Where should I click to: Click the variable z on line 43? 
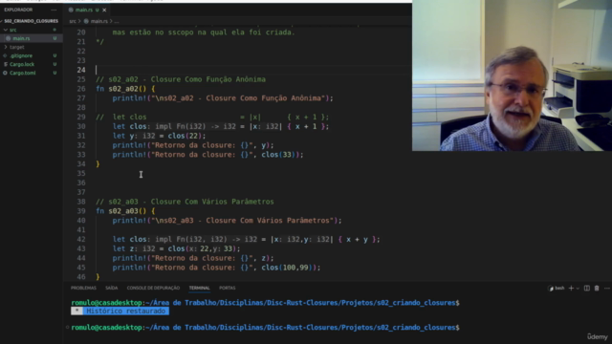point(132,248)
